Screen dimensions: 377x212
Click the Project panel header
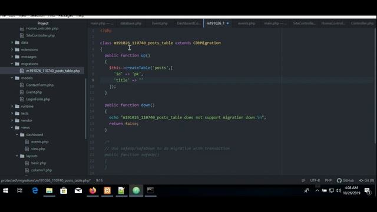(43, 23)
